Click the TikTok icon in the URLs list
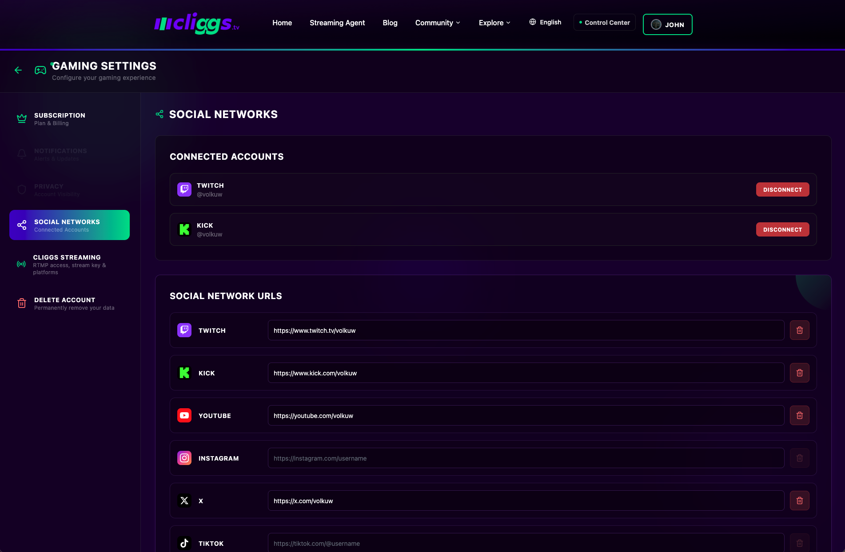 [184, 543]
